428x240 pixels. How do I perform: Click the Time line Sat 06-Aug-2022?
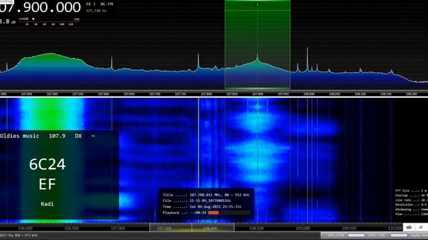pos(202,207)
